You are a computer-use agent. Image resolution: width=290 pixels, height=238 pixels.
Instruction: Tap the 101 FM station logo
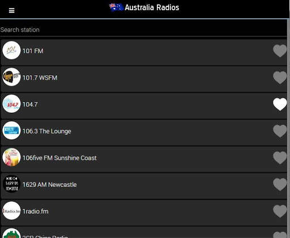click(11, 50)
